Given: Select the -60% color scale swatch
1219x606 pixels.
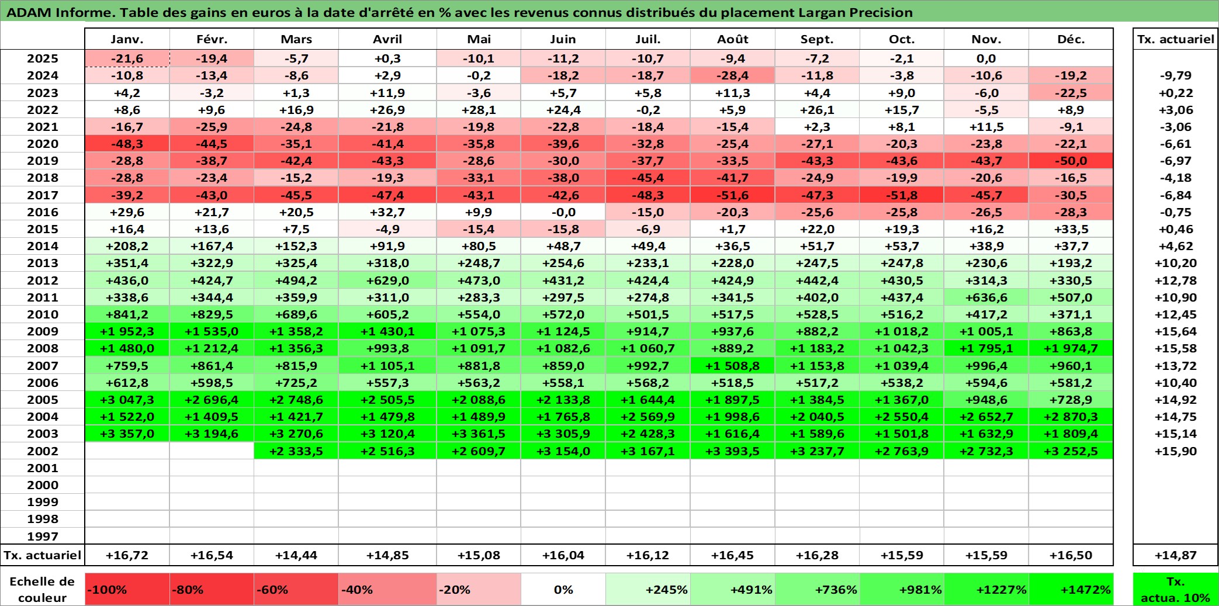Looking at the screenshot, I should coord(296,589).
